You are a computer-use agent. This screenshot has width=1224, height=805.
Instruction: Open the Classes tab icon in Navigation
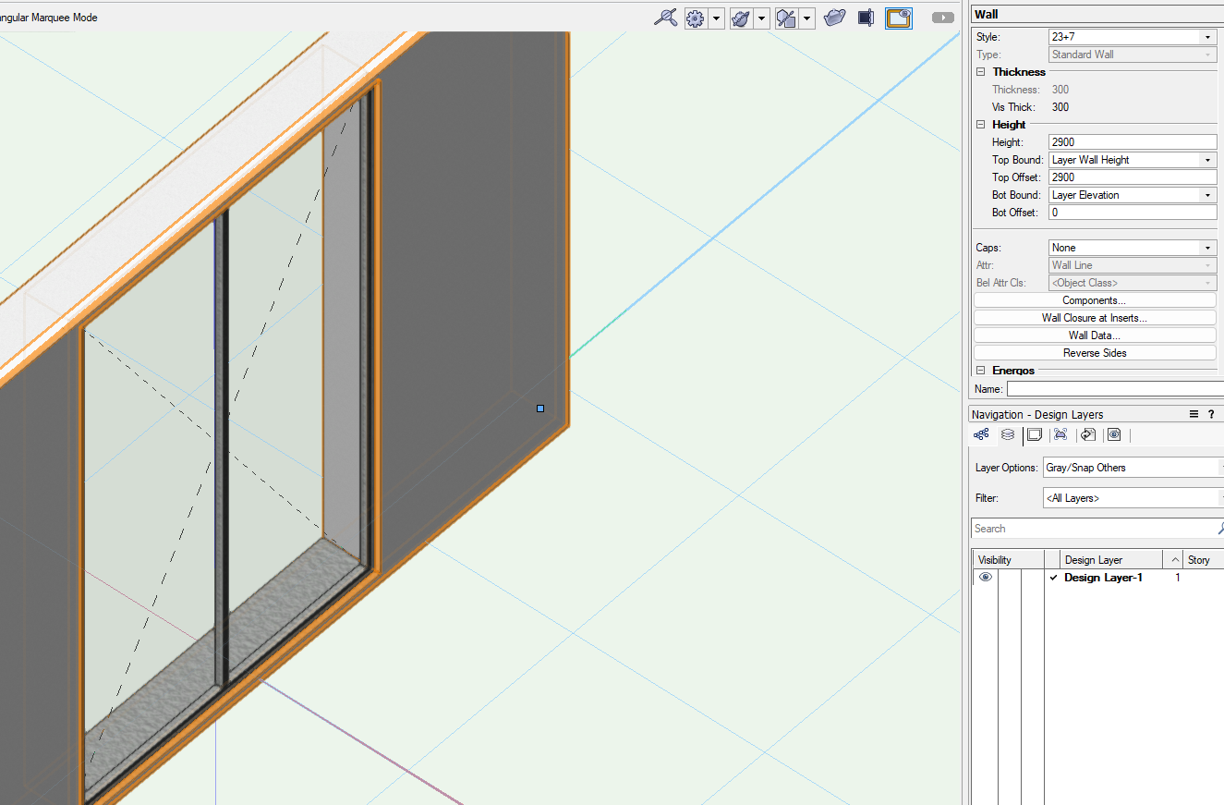tap(981, 434)
